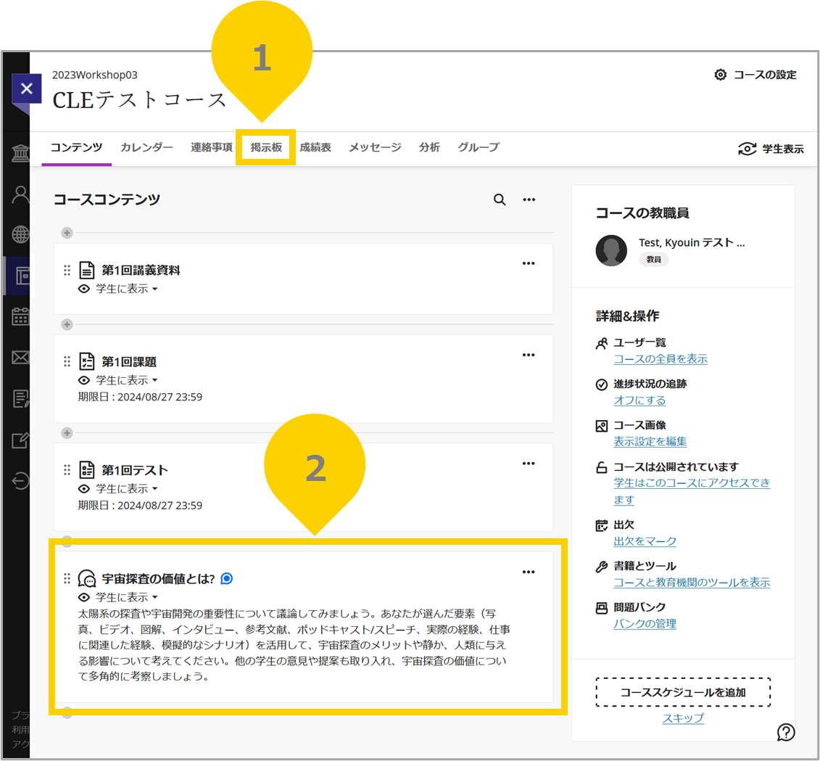Click コーススケジュールを追加 button
820x761 pixels.
click(x=683, y=692)
